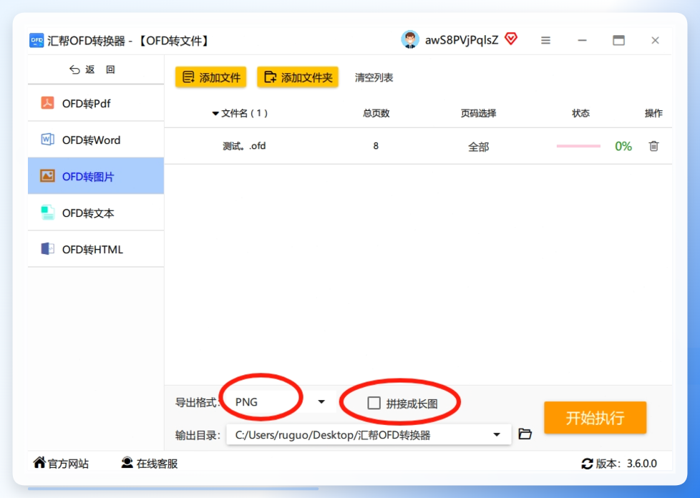Click the OFD app logo icon
Image resolution: width=700 pixels, height=498 pixels.
pyautogui.click(x=37, y=41)
